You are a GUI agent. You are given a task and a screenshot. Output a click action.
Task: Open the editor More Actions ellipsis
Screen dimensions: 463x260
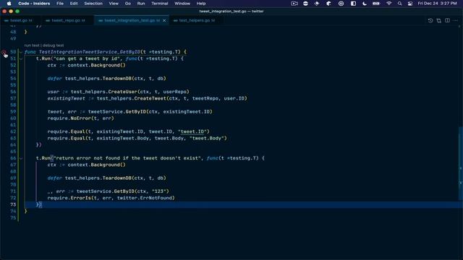456,20
